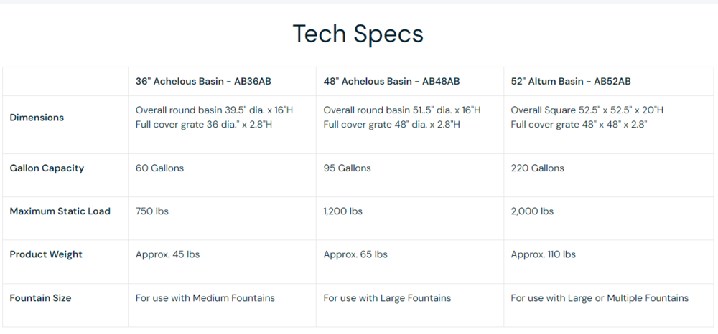Click the 95 Gallons cell
This screenshot has width=718, height=334.
(347, 168)
